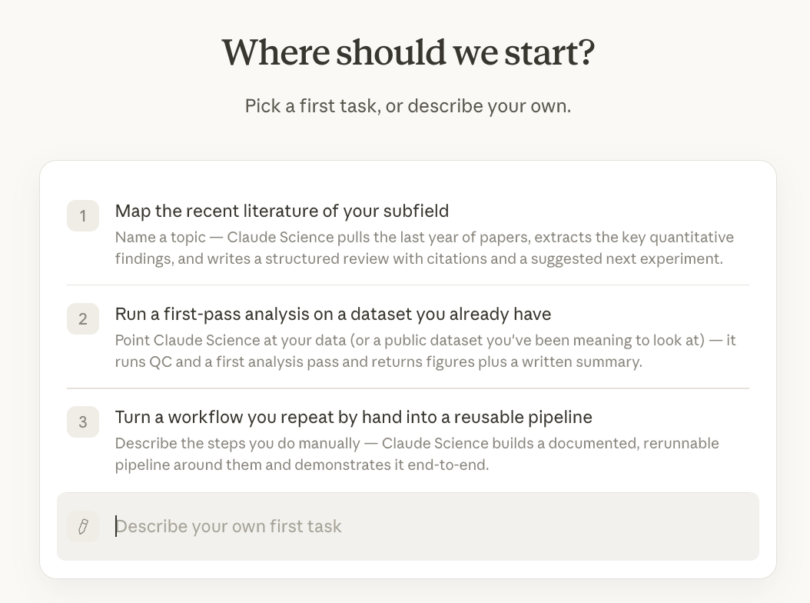810x603 pixels.
Task: Click the divider line between options 1 and 2
Action: coord(408,285)
